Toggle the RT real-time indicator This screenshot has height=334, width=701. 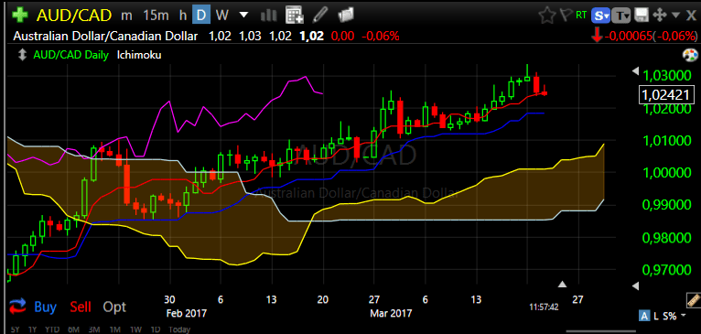coord(581,16)
